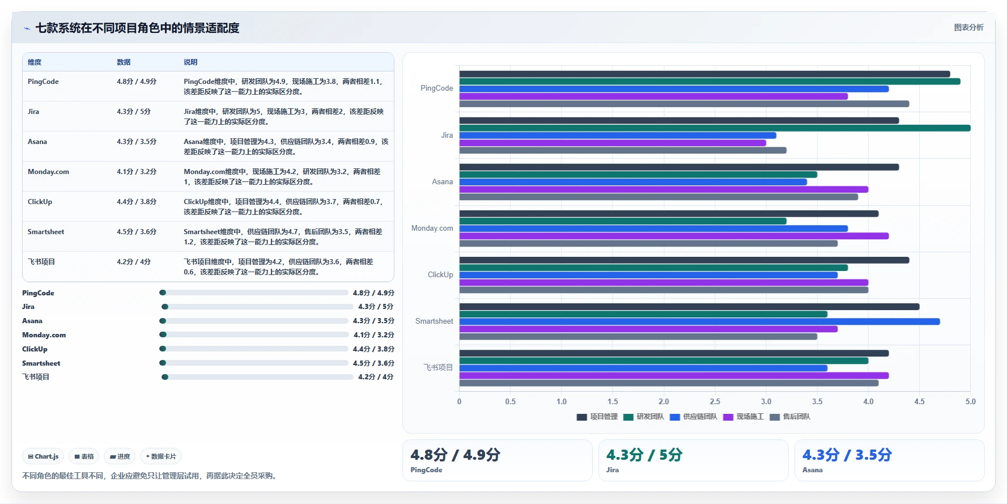Click the Smartsheet 供应链团队 blue bar in chart
This screenshot has height=504, width=1007.
point(699,321)
